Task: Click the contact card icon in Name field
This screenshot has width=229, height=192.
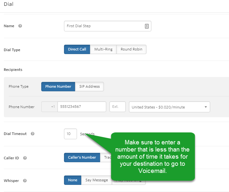Action: pos(146,26)
